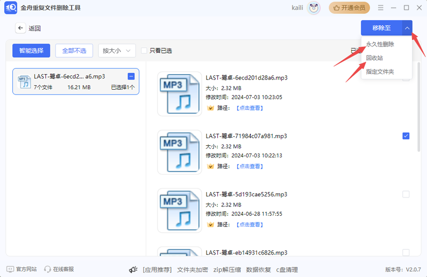Viewport: 427px width, 277px height.
Task: View path of LAST-71984c07a981.mp3
Action: click(250, 166)
